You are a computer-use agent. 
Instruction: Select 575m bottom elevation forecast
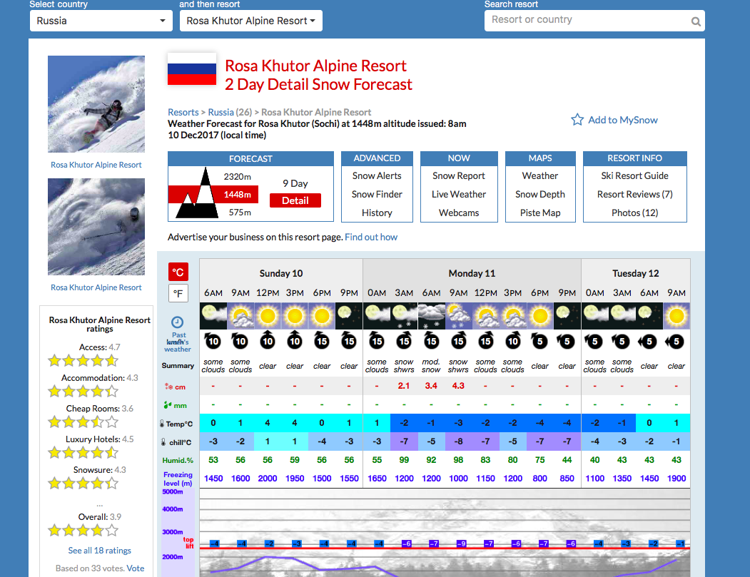pyautogui.click(x=240, y=213)
